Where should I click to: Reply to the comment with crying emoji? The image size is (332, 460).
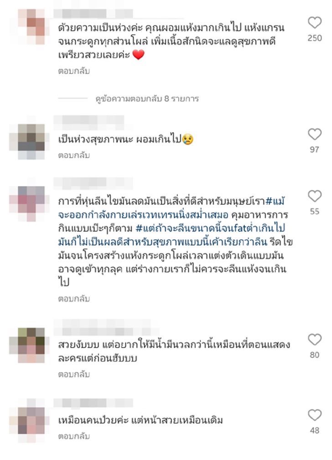74,155
